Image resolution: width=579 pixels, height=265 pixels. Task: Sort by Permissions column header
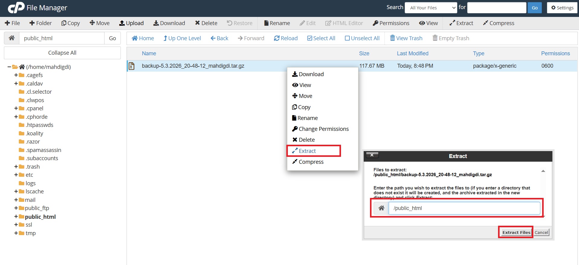[555, 53]
